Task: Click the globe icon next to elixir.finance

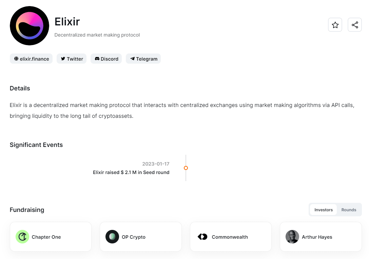Action: (x=16, y=59)
